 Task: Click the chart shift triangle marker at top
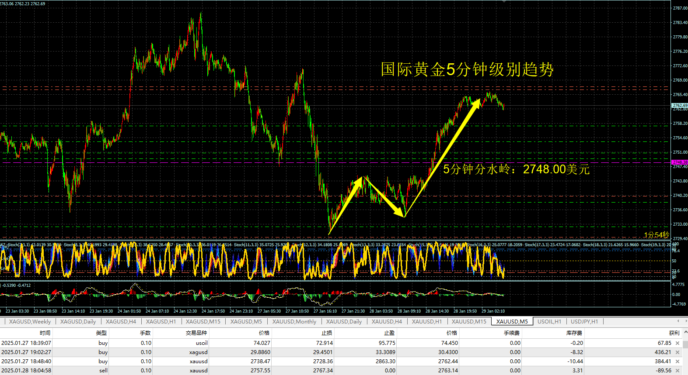(x=504, y=2)
